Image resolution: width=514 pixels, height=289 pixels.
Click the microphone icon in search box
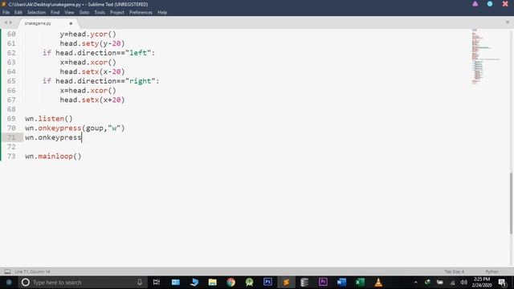tap(140, 282)
